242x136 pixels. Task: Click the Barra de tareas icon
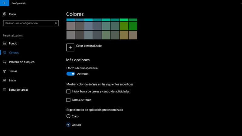[x=5, y=90]
